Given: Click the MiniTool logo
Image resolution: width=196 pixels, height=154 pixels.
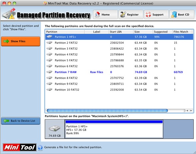Looking at the screenshot, I should tap(19, 147).
